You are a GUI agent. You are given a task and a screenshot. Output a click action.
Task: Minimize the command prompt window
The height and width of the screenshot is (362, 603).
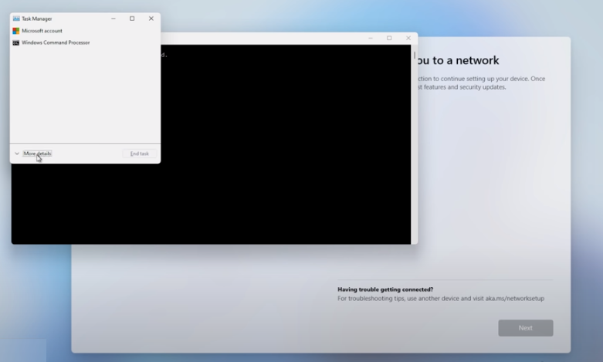(x=371, y=38)
